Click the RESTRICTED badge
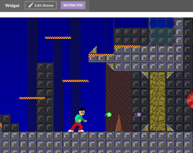193x153 pixels. coord(73,5)
